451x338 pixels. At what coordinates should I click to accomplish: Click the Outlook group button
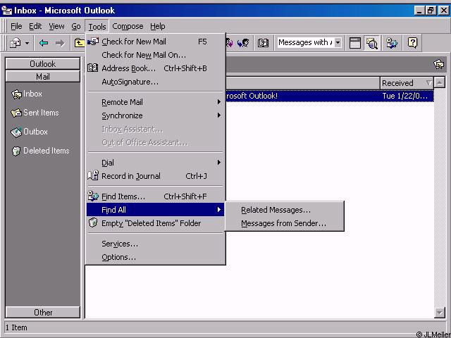pos(43,64)
